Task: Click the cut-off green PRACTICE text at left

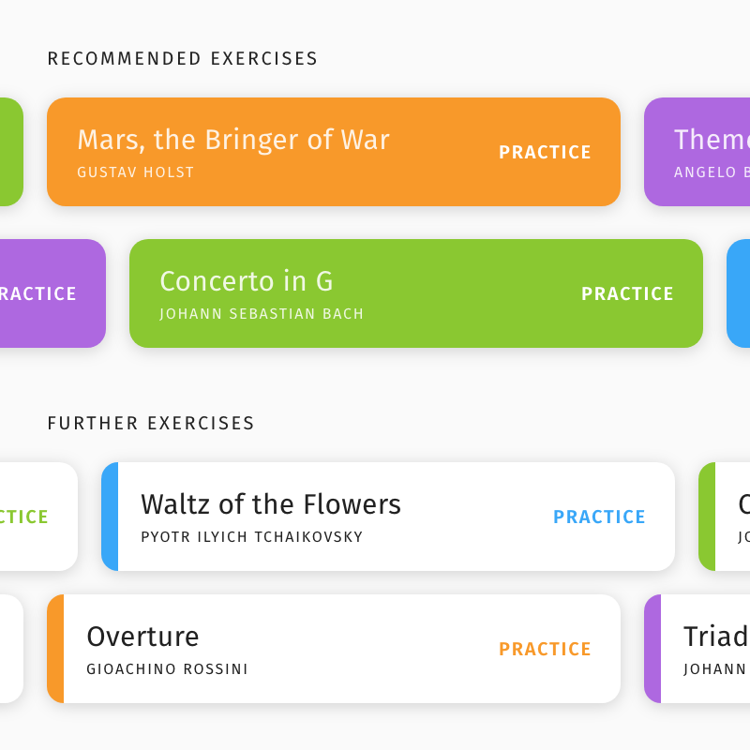Action: [x=24, y=517]
